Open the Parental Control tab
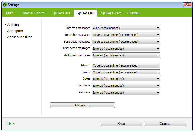 pos(33,13)
